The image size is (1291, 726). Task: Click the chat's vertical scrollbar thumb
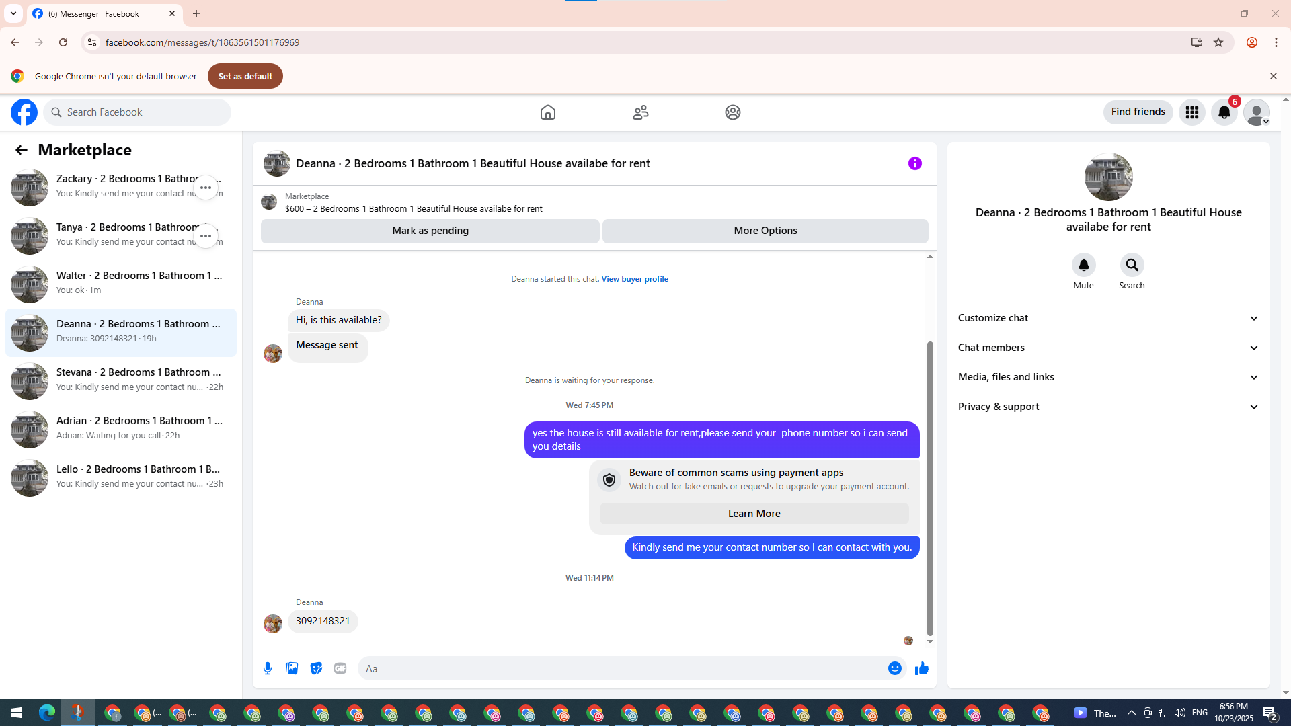coord(930,487)
